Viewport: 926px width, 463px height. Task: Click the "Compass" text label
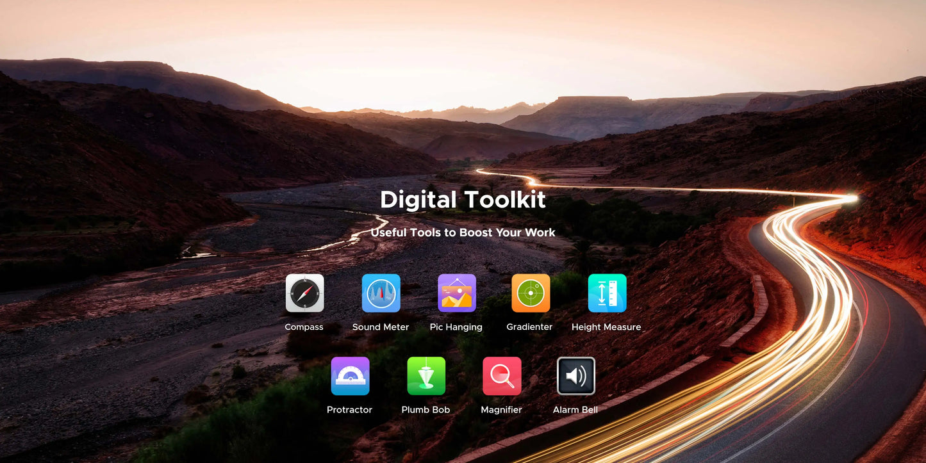[304, 327]
